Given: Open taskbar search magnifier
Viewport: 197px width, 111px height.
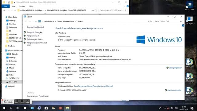Looking at the screenshot, I should (11, 108).
